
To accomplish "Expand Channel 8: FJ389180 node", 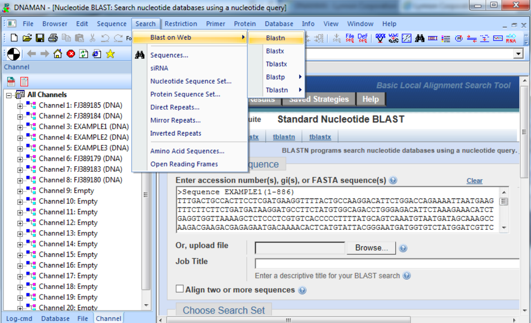I will point(20,181).
